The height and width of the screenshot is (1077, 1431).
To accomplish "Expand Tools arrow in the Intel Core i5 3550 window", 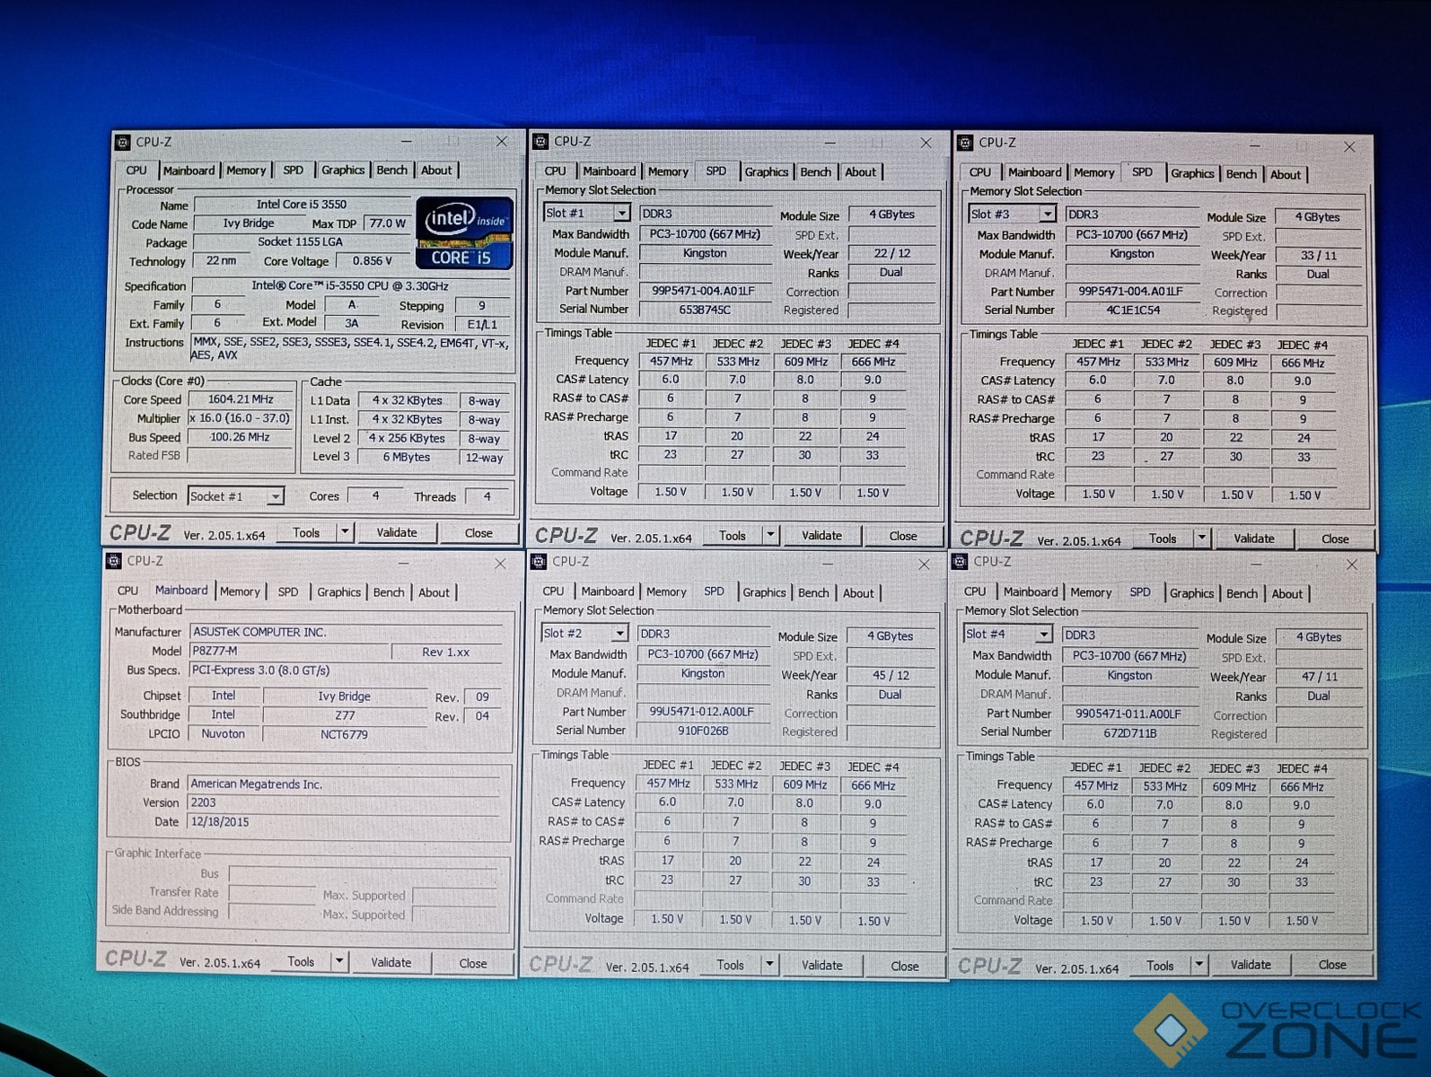I will pos(345,532).
